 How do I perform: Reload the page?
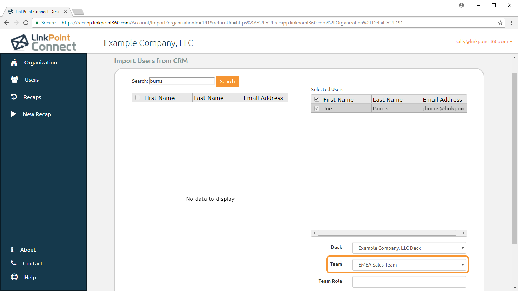[26, 23]
